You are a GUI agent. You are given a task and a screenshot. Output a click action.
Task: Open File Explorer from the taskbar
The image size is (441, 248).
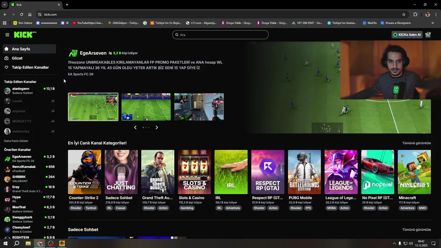click(28, 244)
